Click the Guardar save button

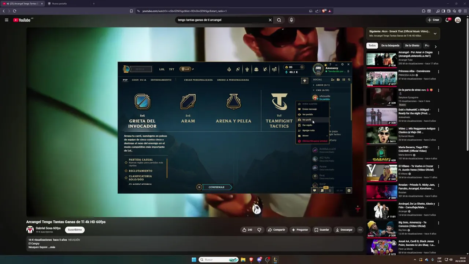322,230
